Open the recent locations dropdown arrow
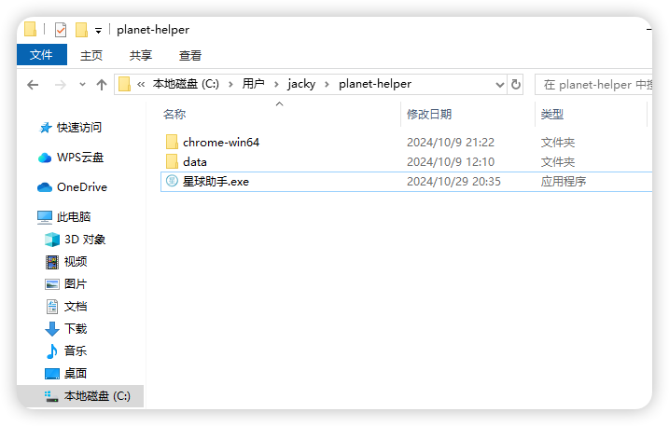The height and width of the screenshot is (426, 669). click(x=82, y=85)
